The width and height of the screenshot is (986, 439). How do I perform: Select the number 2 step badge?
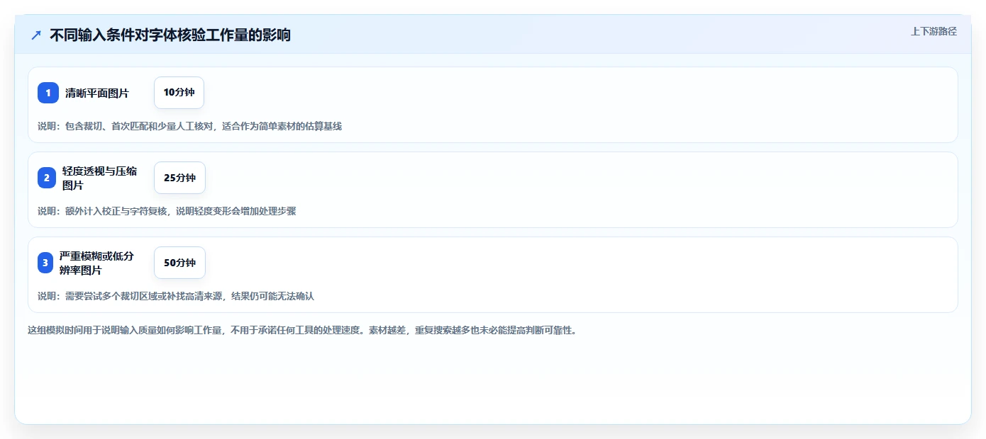click(47, 178)
